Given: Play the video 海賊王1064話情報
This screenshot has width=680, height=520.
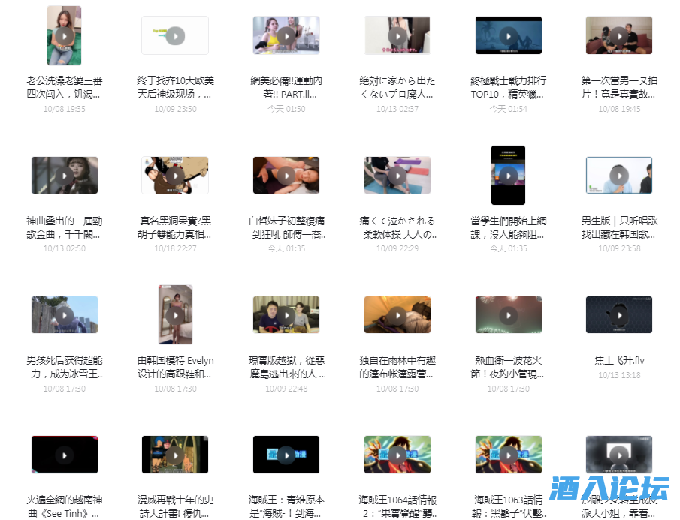Looking at the screenshot, I should (397, 455).
